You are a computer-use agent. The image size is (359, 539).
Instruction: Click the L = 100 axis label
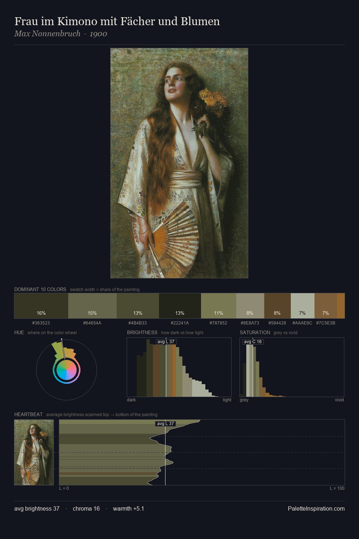[x=337, y=488]
